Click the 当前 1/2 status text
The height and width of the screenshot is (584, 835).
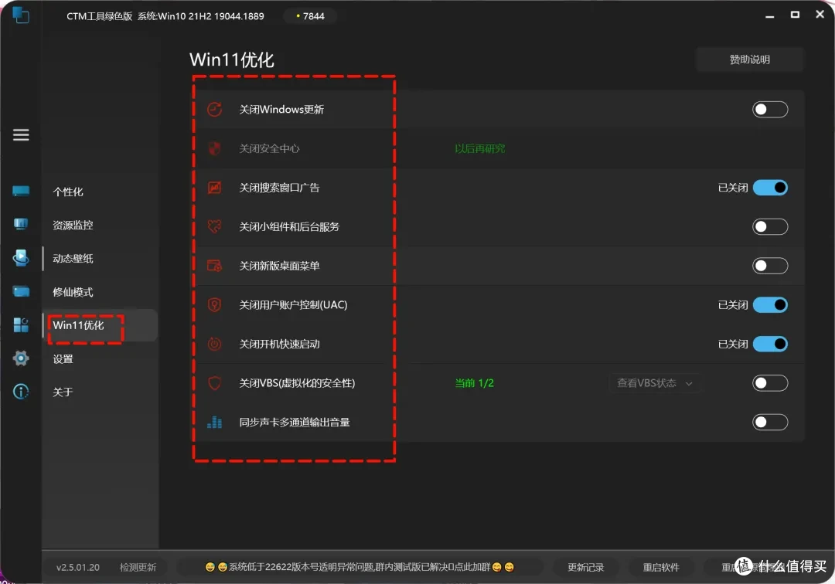click(x=475, y=383)
